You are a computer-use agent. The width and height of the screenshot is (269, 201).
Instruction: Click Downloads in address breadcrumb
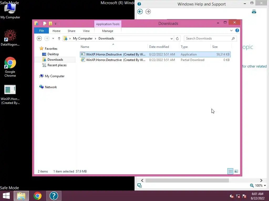click(x=106, y=38)
